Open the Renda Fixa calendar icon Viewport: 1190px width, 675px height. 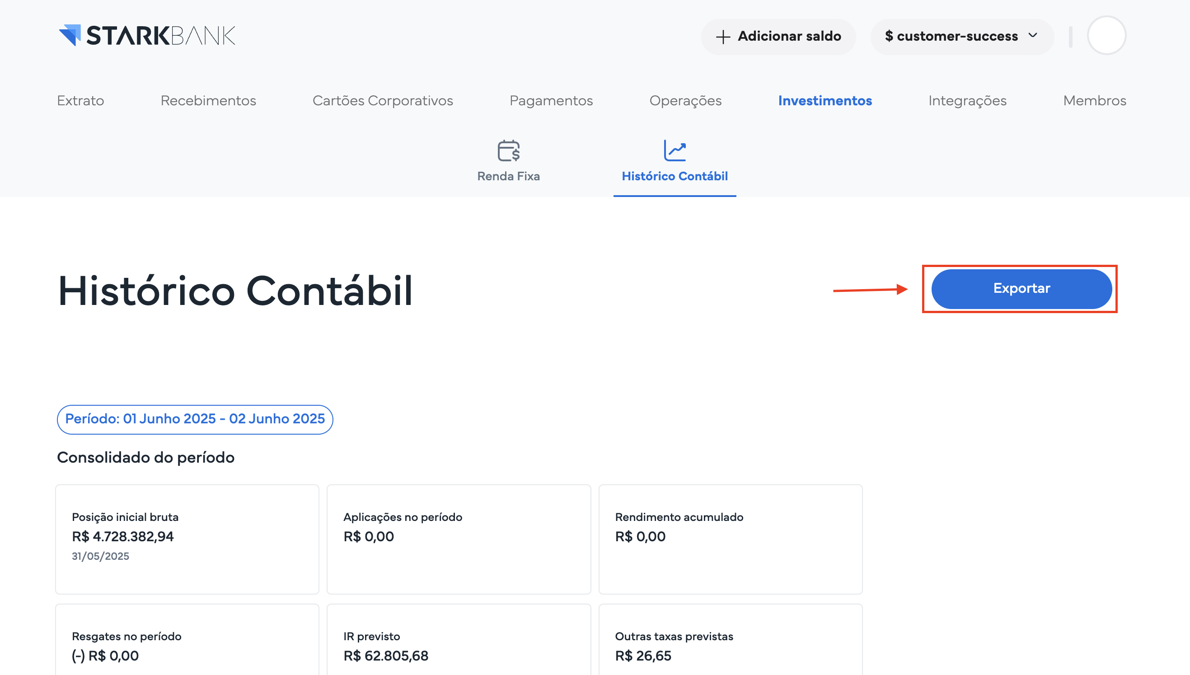pyautogui.click(x=509, y=150)
